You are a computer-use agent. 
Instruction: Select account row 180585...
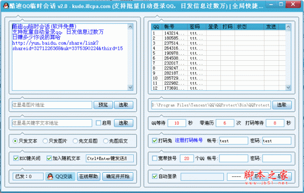point(218,38)
